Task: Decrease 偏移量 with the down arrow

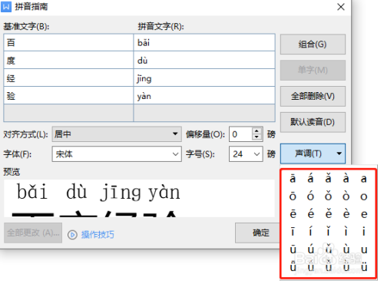Action: coord(257,137)
